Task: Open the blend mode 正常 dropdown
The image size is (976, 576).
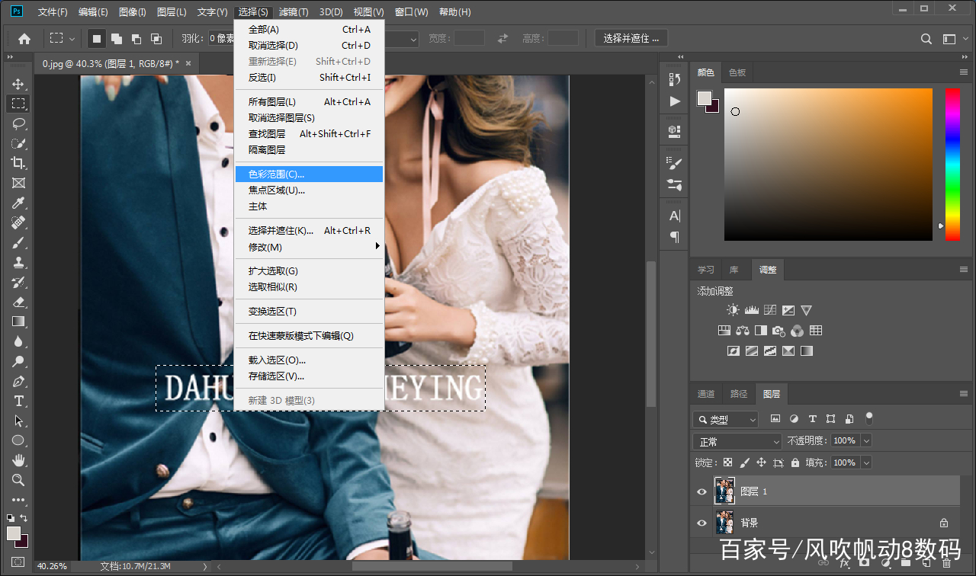Action: [737, 441]
